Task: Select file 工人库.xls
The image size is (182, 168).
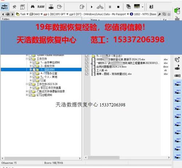Action: point(102,70)
